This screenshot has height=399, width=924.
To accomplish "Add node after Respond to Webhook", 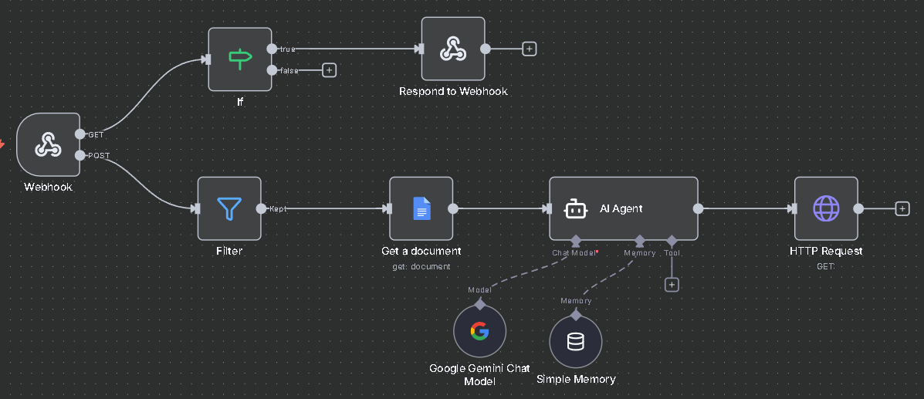I will (x=529, y=49).
